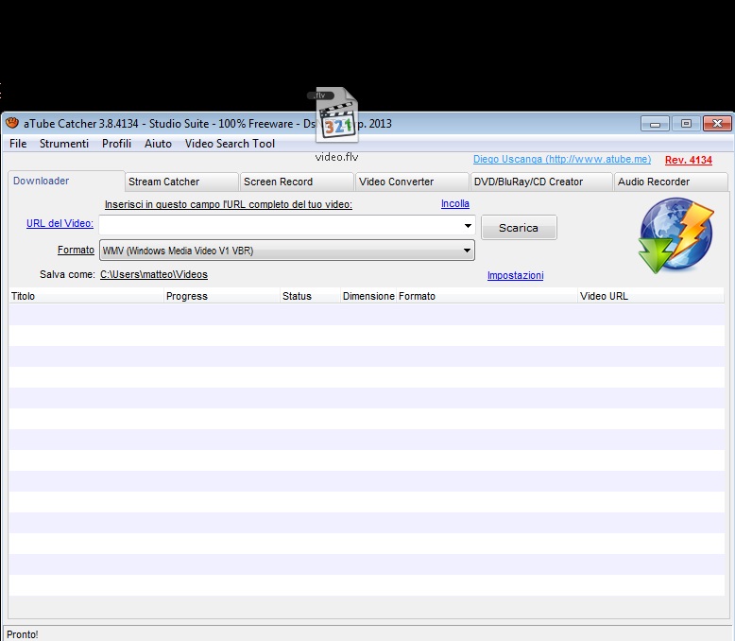
Task: Click the globe download logo icon
Action: [x=676, y=235]
